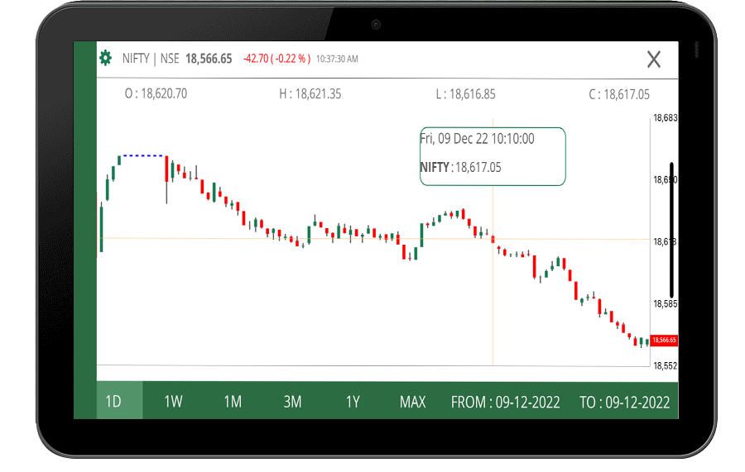
Task: Set the FROM date 09-12-2022
Action: click(x=506, y=403)
